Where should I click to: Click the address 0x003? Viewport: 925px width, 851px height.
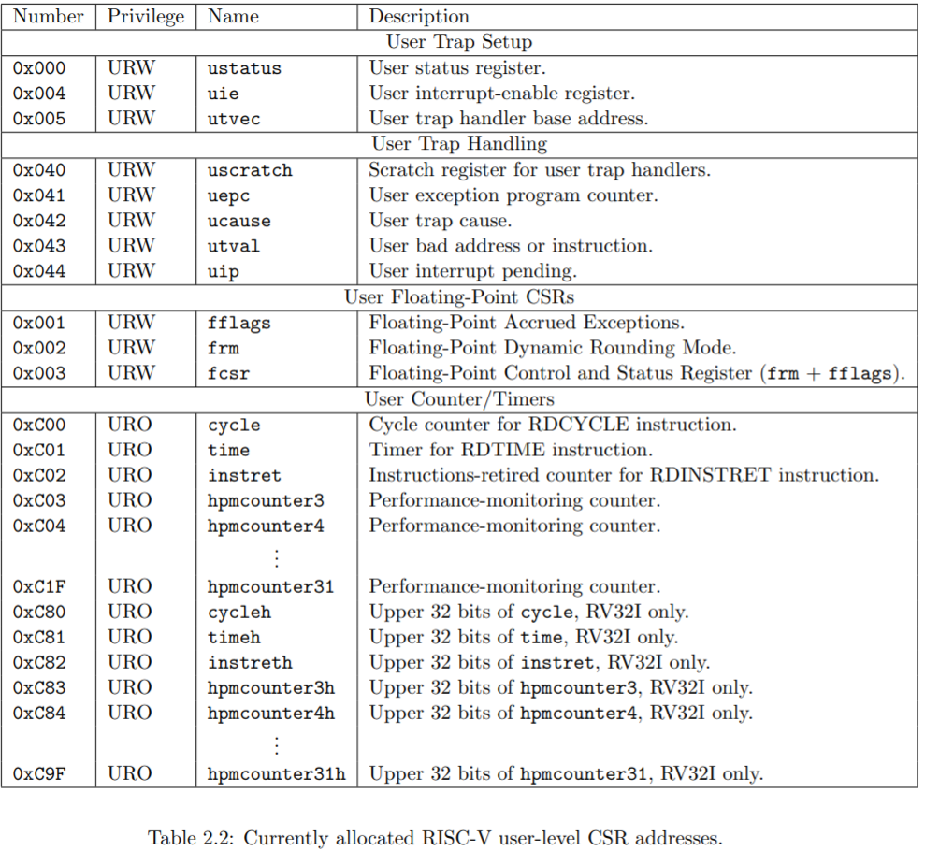pyautogui.click(x=39, y=374)
